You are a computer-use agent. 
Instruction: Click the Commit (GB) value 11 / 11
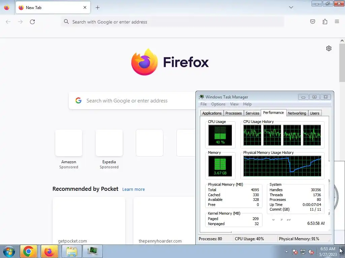[315, 209]
